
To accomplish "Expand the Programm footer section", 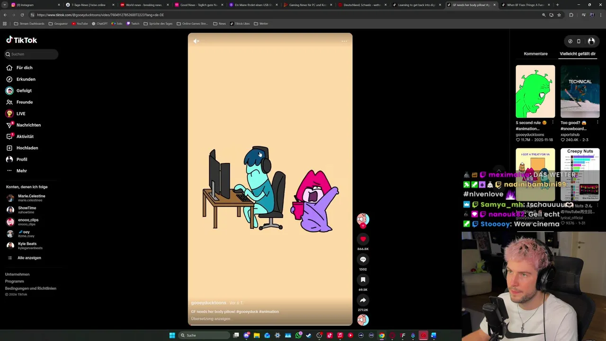I will click(14, 281).
